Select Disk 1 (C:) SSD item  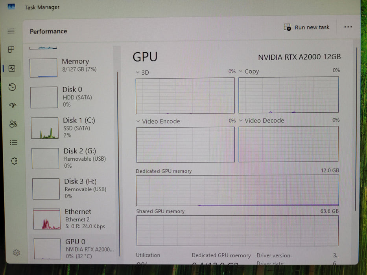coord(72,128)
